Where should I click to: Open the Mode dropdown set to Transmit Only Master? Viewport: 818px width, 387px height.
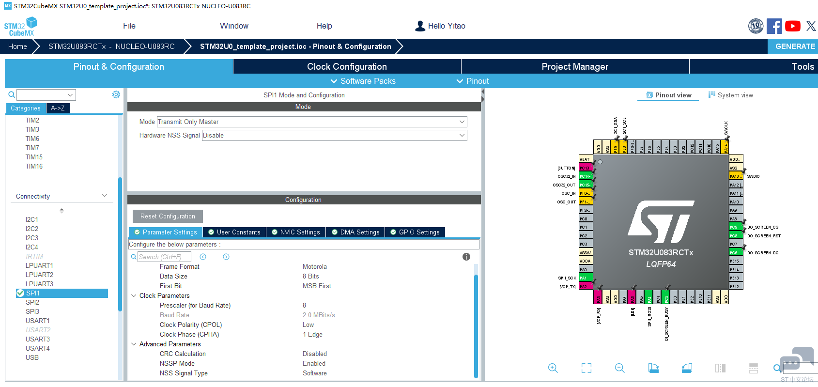pyautogui.click(x=312, y=122)
